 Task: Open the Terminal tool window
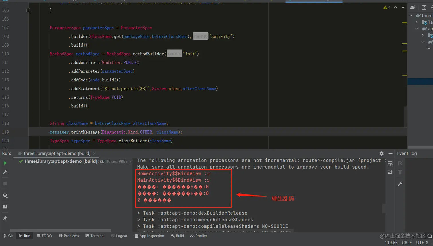coord(95,236)
